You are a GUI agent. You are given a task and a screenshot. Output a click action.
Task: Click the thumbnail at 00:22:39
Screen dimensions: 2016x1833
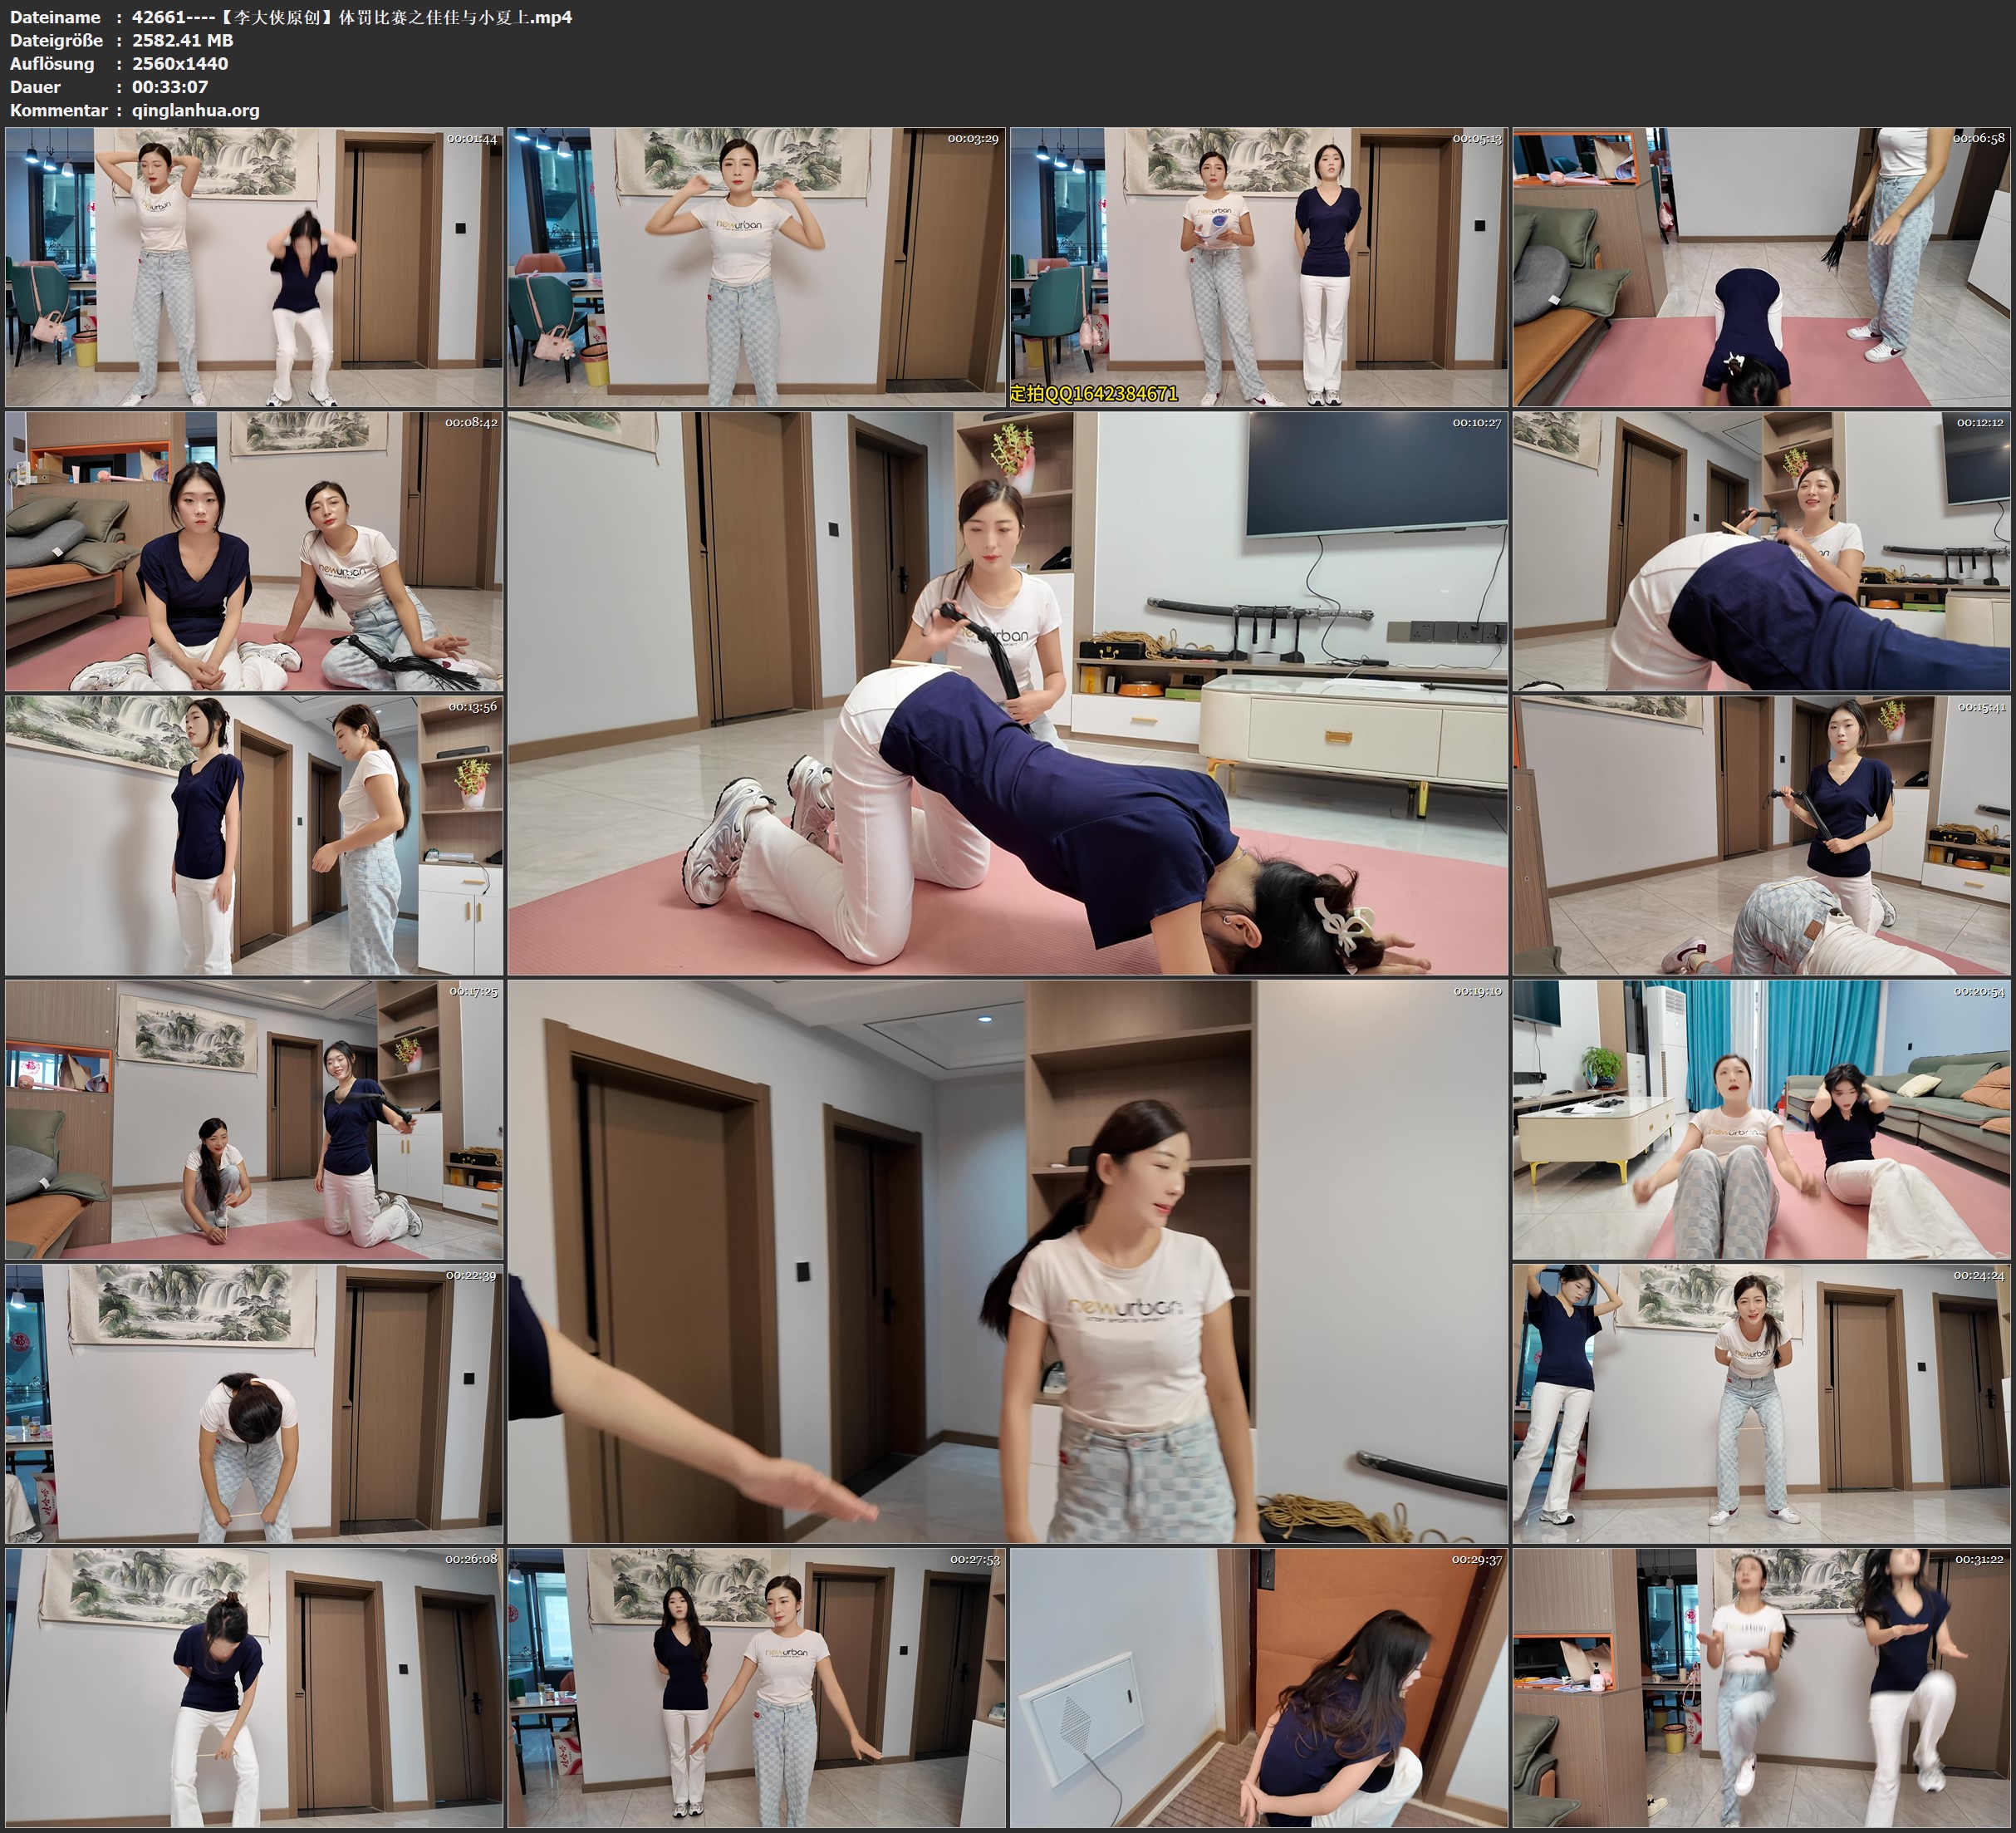point(254,1403)
